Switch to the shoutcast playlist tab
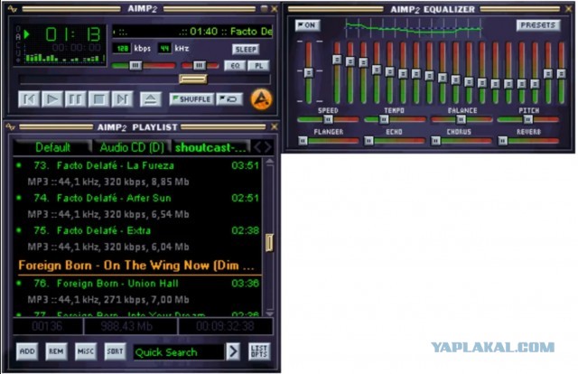Screen dimensions: 578x374 210,147
